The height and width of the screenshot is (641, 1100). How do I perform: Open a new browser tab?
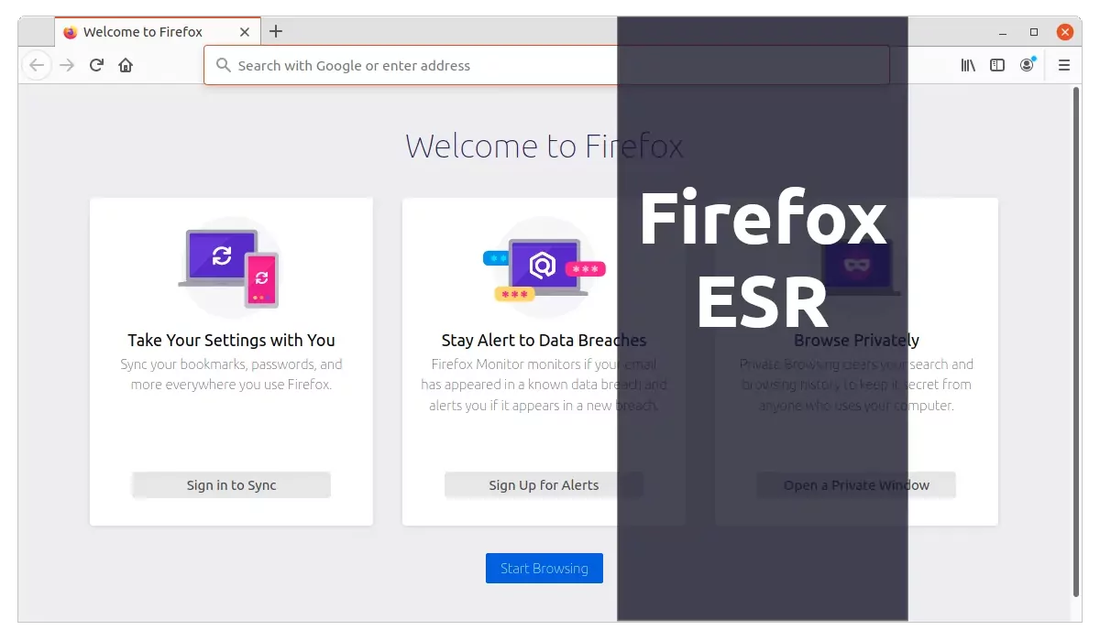(x=276, y=30)
